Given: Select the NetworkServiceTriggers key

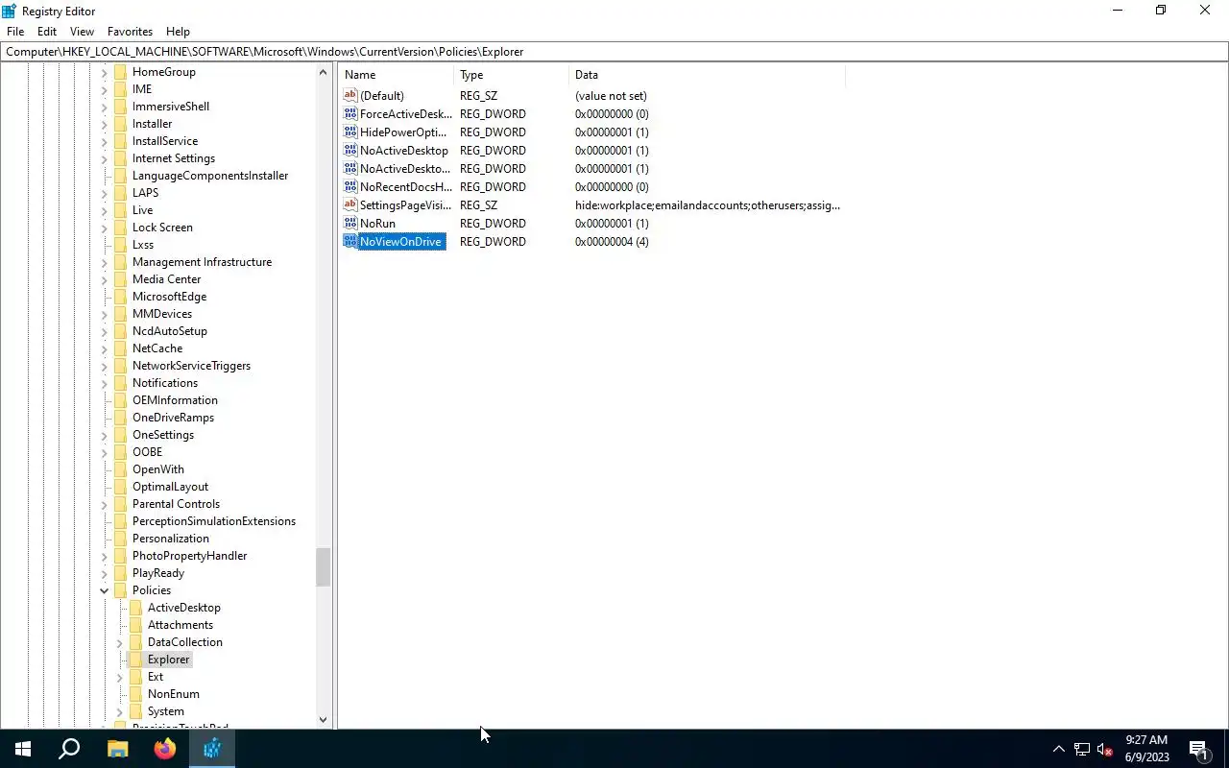Looking at the screenshot, I should (191, 366).
